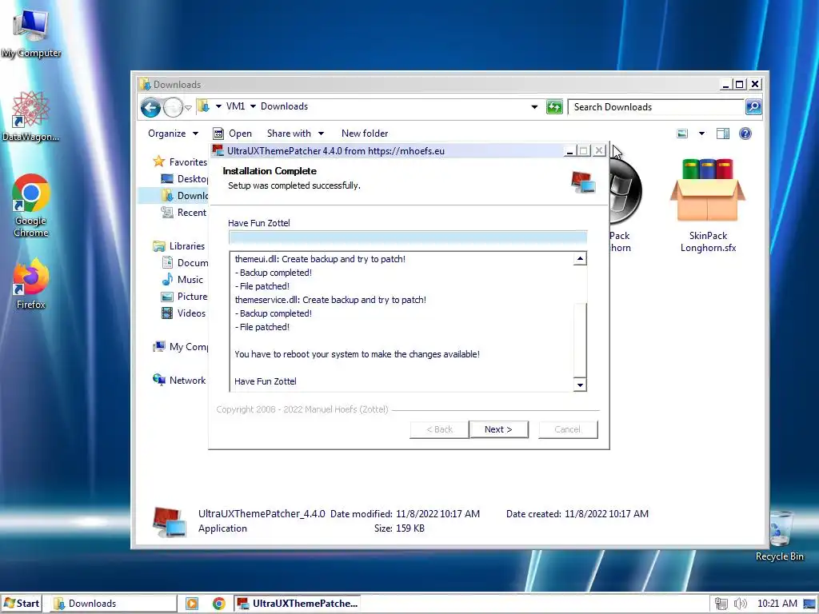Go back in Downloads explorer

(150, 108)
